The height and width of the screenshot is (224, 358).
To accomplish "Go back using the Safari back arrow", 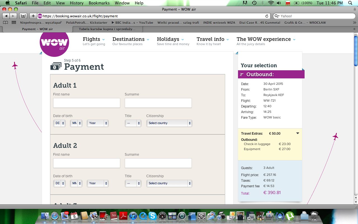I will click(x=6, y=16).
